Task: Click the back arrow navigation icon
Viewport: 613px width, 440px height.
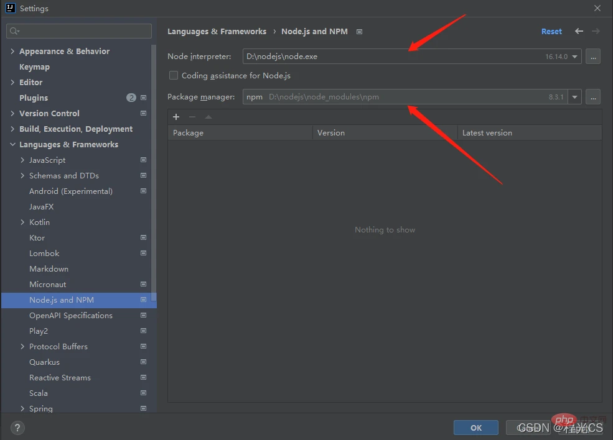Action: (579, 31)
